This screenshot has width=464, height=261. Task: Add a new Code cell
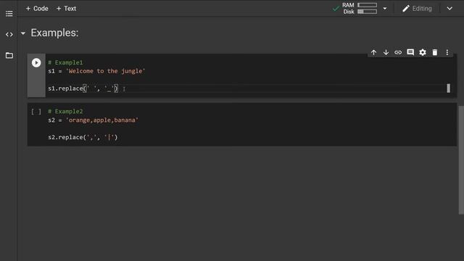tap(37, 9)
